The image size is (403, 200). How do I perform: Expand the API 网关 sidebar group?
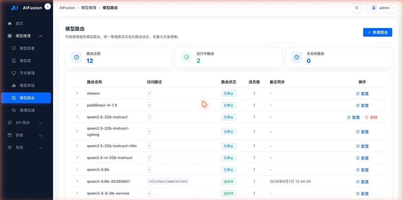pos(26,123)
